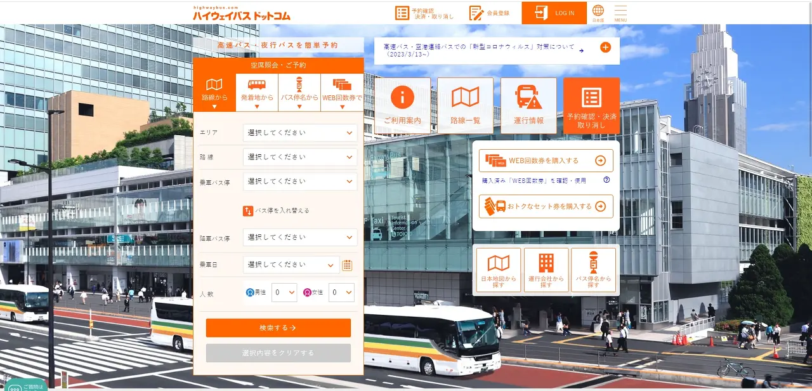
Task: Select the 男性 passenger count dropdown
Action: click(x=284, y=293)
